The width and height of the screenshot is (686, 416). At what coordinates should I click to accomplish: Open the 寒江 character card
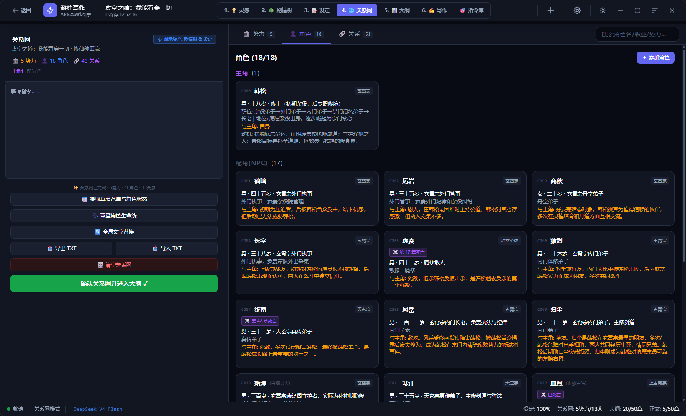pyautogui.click(x=455, y=387)
